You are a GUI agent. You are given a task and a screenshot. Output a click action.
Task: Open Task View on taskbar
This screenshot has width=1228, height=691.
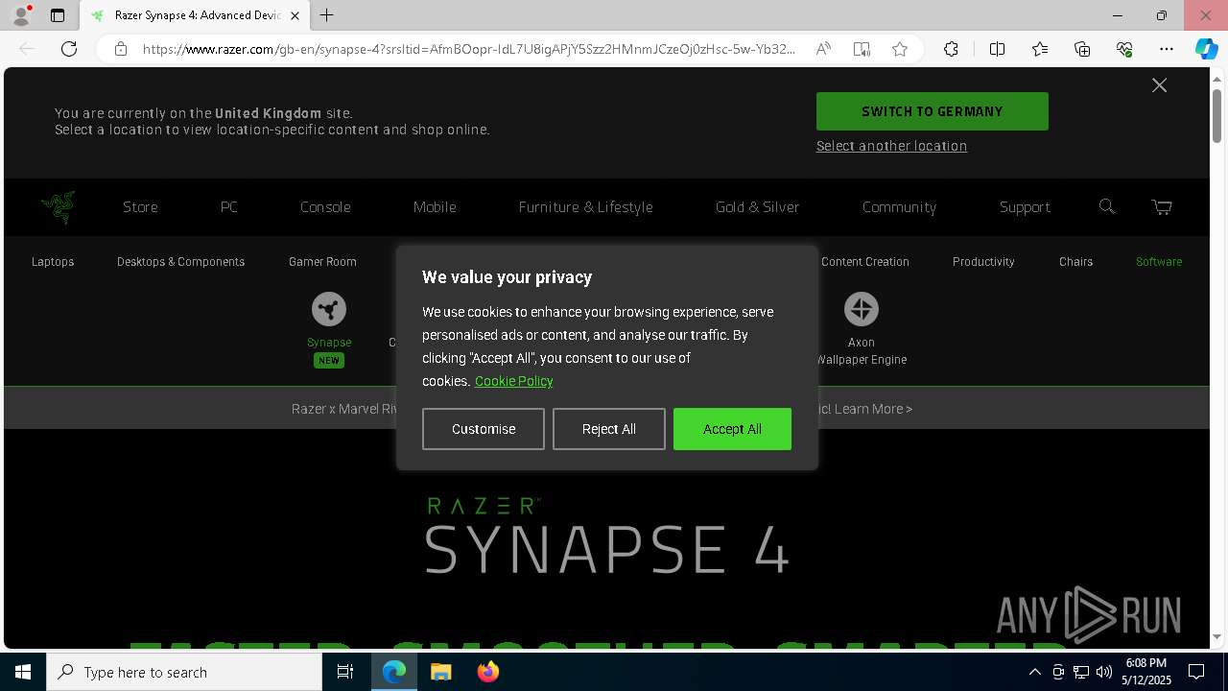point(345,672)
